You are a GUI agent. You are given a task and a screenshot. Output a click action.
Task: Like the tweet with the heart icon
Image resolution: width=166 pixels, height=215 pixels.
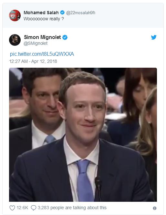[x=12, y=208]
